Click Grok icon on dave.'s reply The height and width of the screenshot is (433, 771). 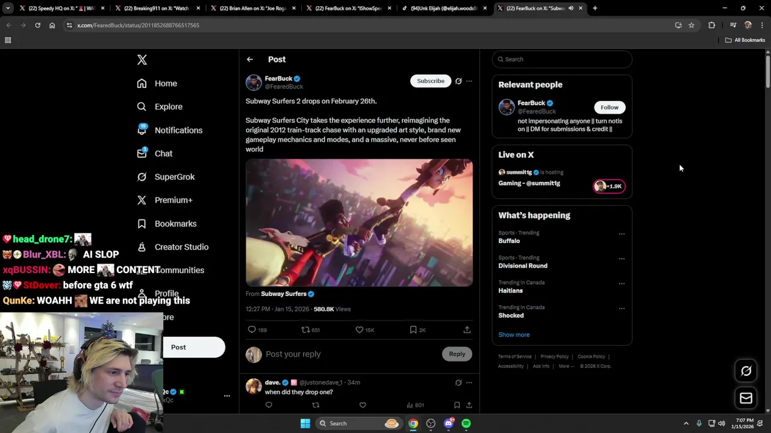458,382
